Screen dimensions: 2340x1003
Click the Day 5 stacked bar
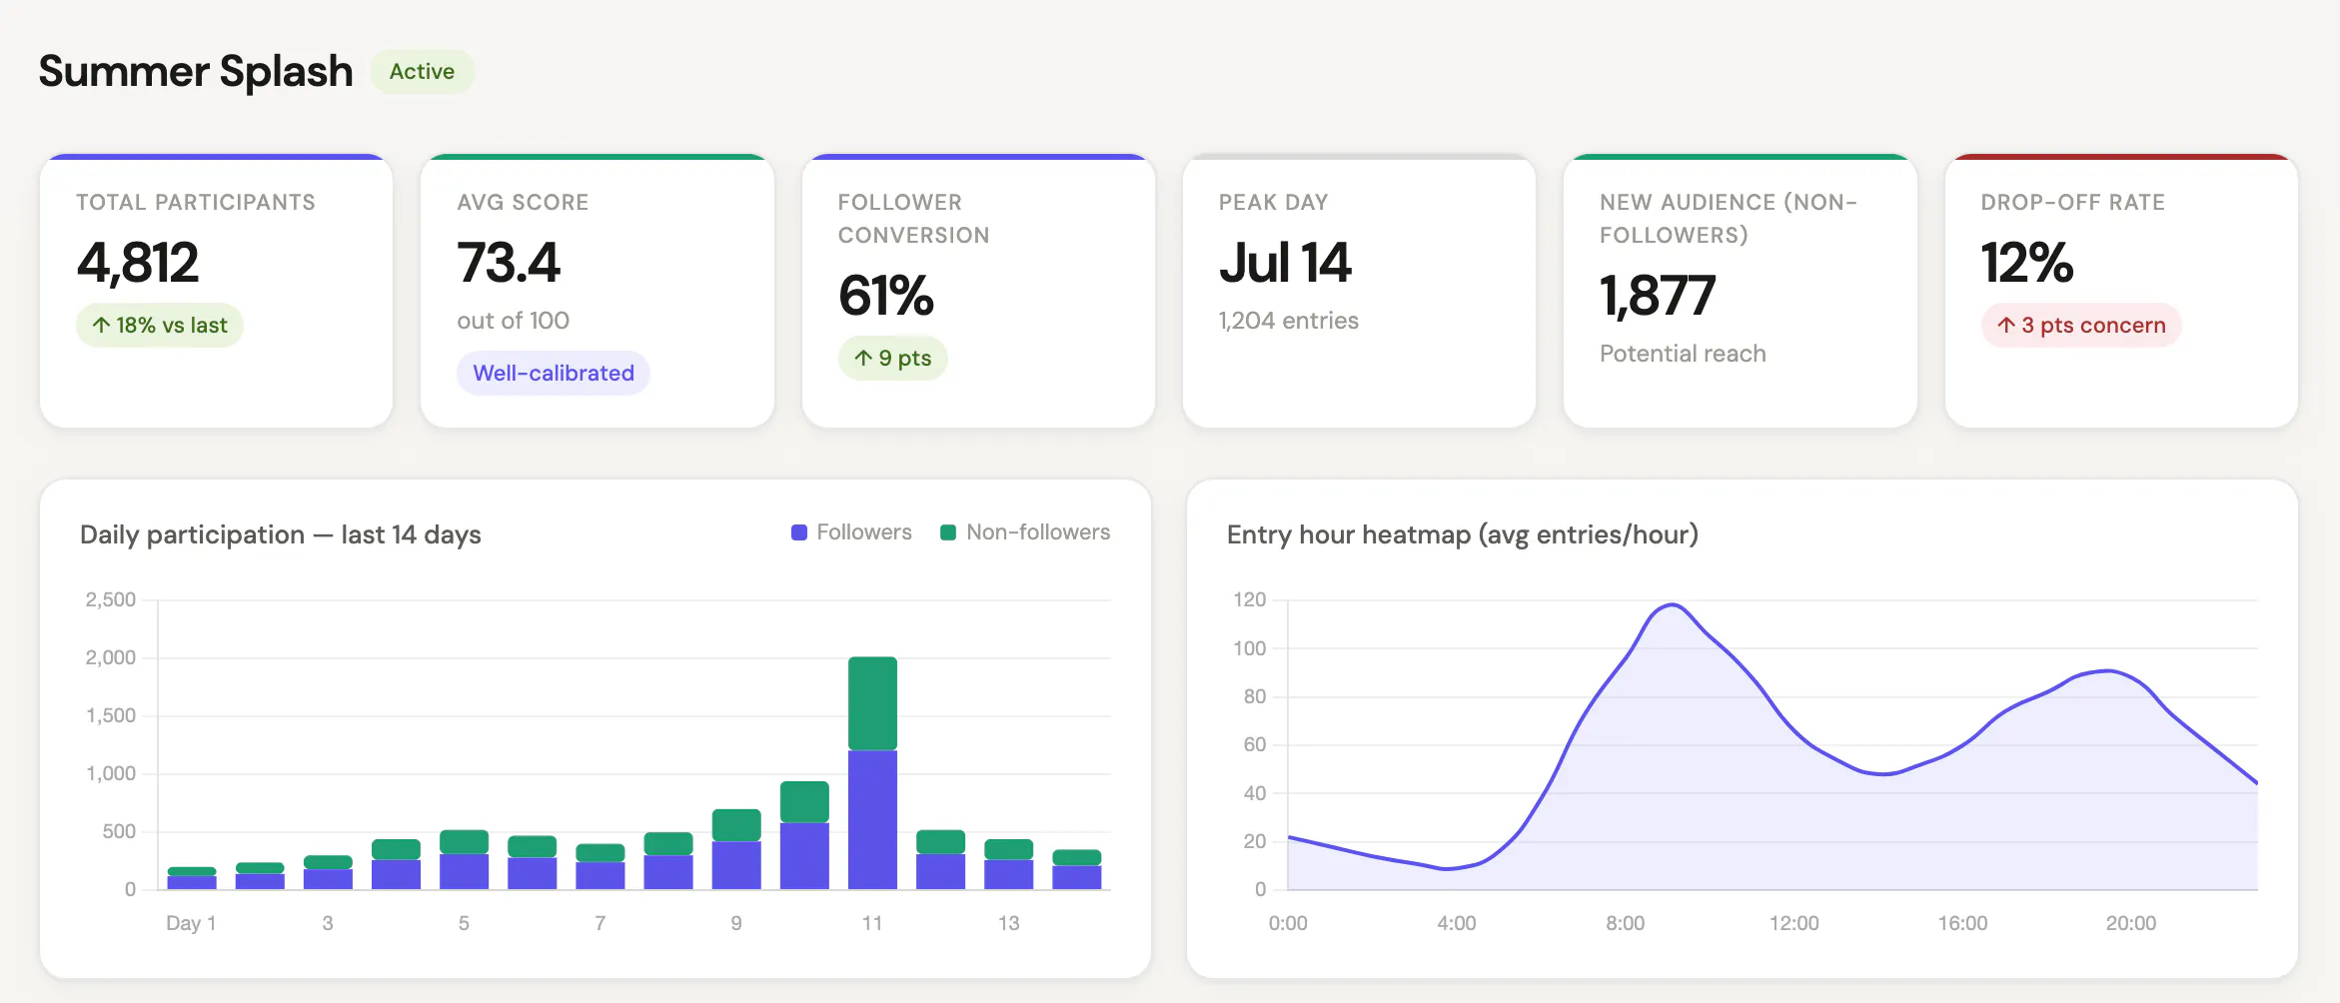(464, 859)
